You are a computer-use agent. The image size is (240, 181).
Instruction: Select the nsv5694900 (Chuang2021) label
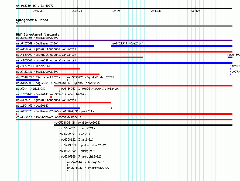click(x=78, y=151)
